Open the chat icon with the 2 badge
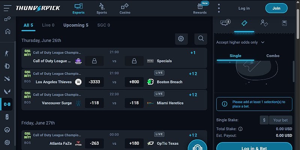Screen dimensions: 300x150 coord(225,23)
